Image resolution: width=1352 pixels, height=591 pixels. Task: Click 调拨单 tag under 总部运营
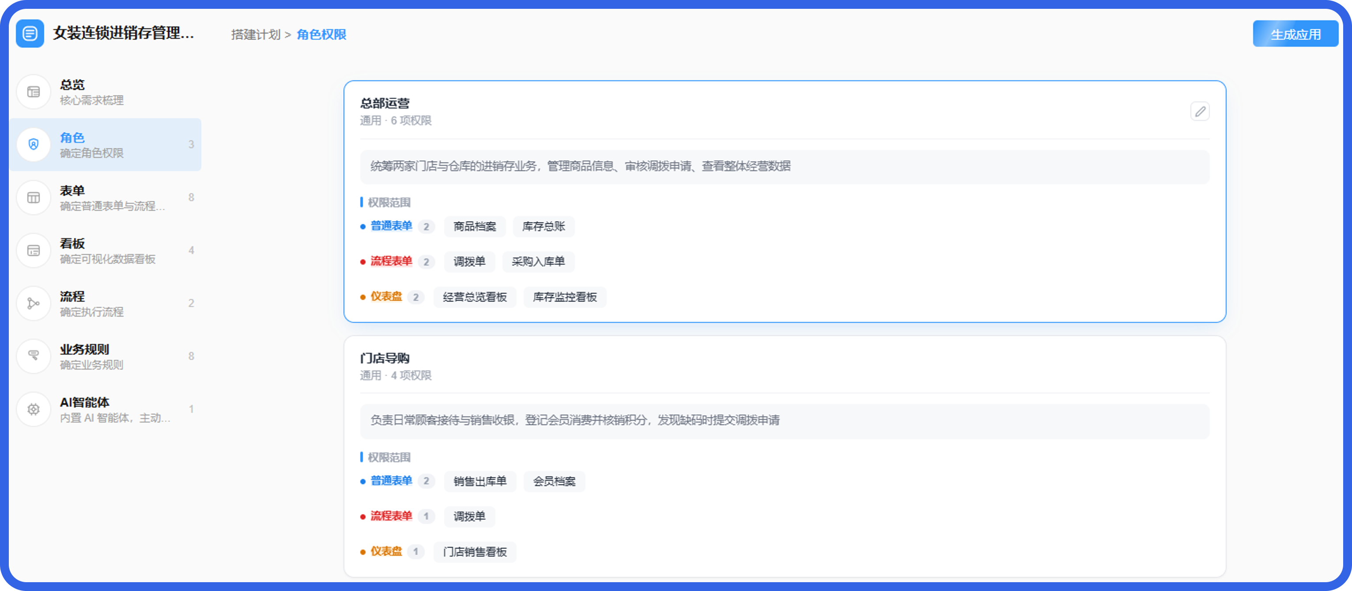pyautogui.click(x=469, y=262)
